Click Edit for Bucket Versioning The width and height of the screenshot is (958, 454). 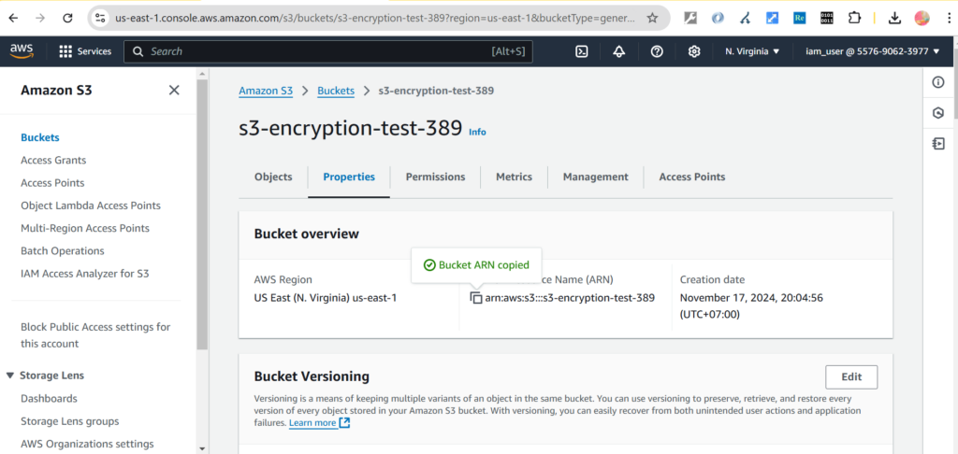coord(850,376)
